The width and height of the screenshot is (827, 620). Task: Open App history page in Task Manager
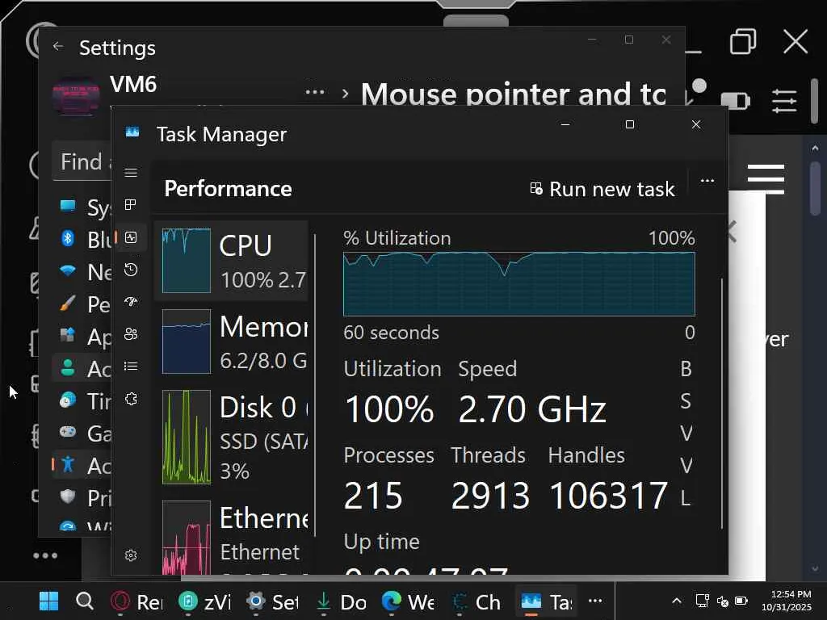tap(131, 270)
